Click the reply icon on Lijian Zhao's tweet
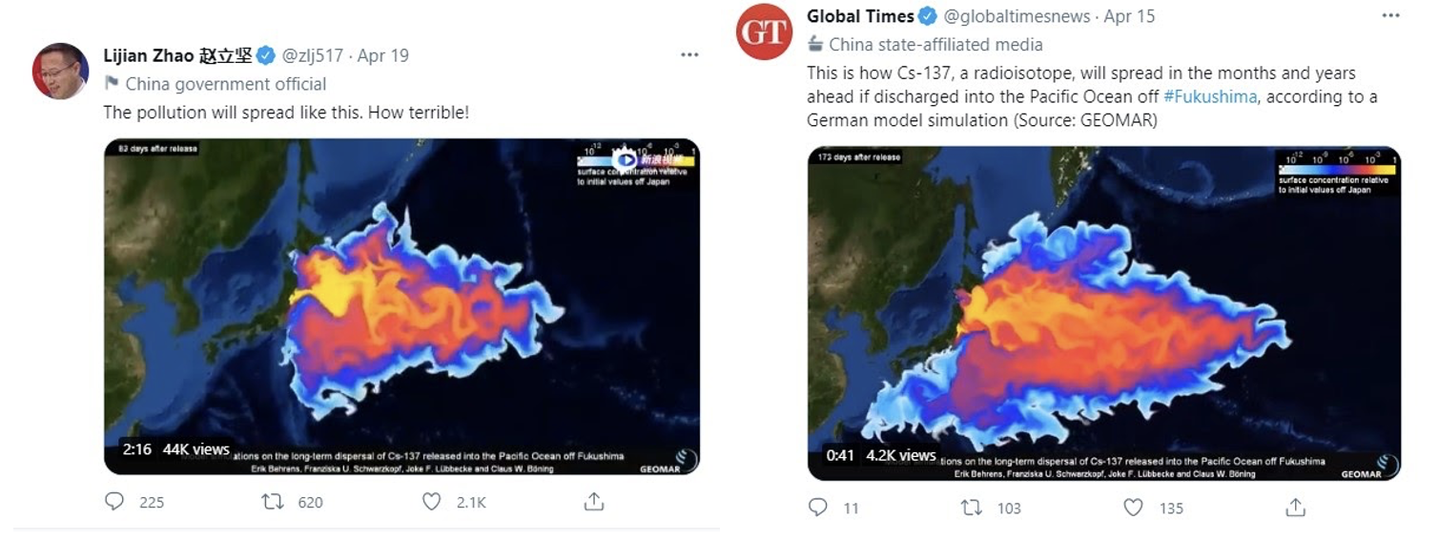 point(114,501)
